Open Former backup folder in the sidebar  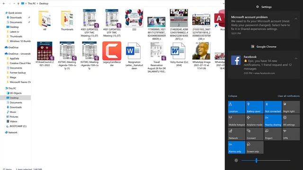tap(18, 73)
